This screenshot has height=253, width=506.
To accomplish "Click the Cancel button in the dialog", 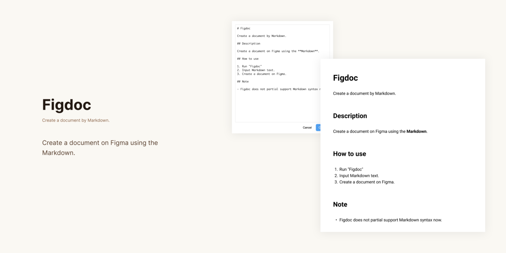I will click(x=307, y=127).
